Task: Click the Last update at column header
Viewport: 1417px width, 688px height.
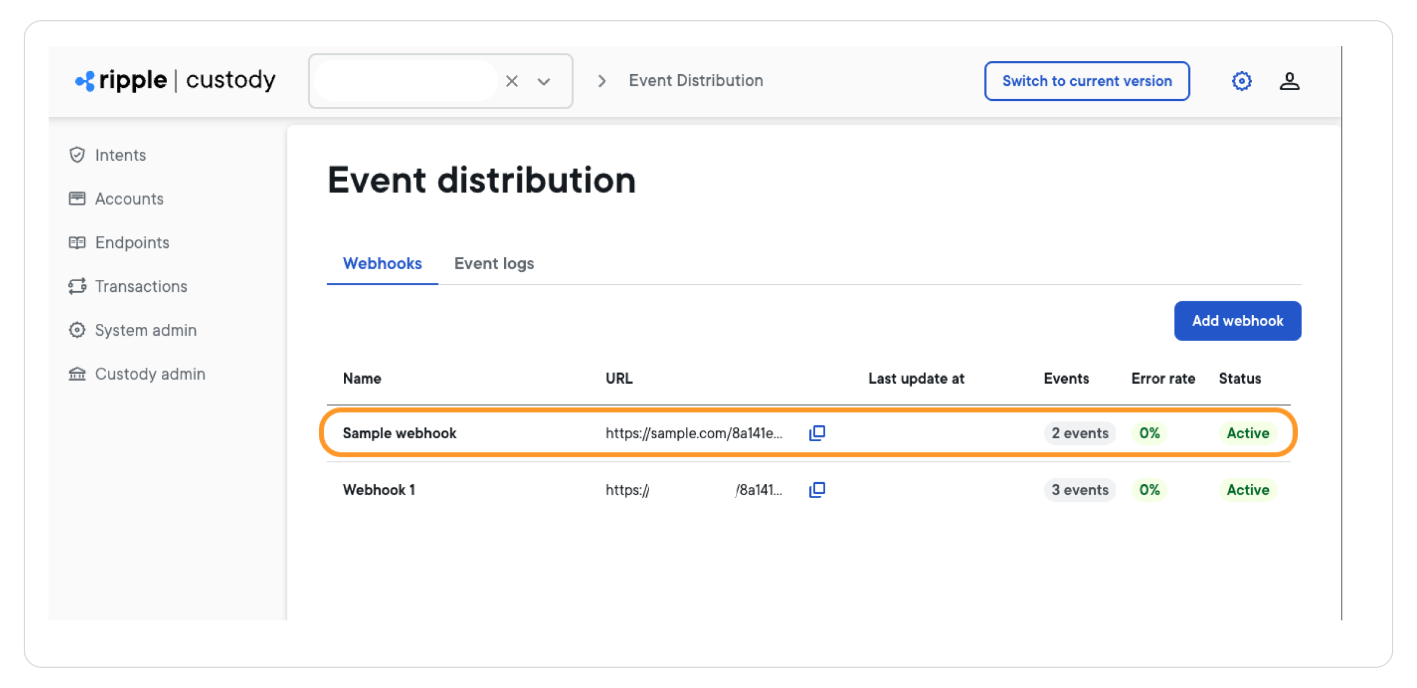Action: [x=916, y=378]
